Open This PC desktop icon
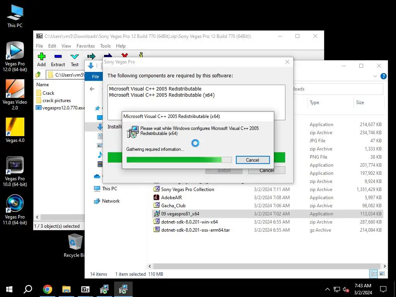The height and width of the screenshot is (297, 396). 15,15
